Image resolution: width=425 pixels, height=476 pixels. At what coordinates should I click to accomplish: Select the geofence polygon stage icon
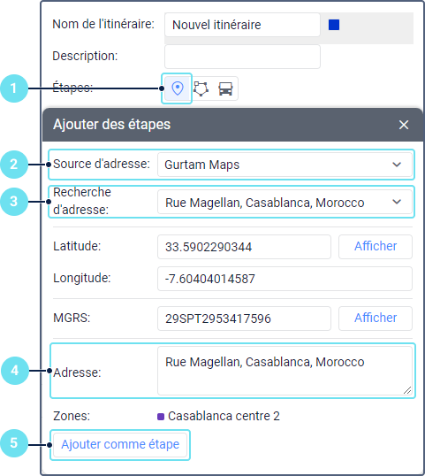click(x=201, y=89)
